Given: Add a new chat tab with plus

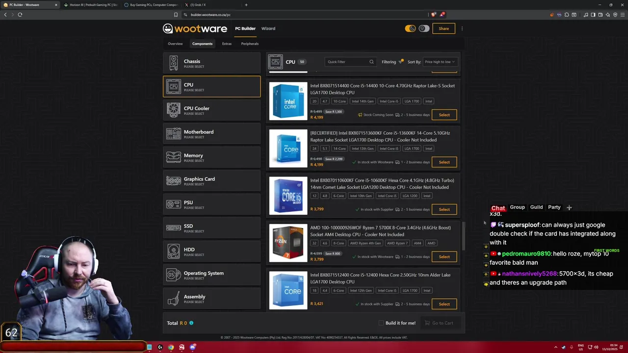Looking at the screenshot, I should point(569,207).
